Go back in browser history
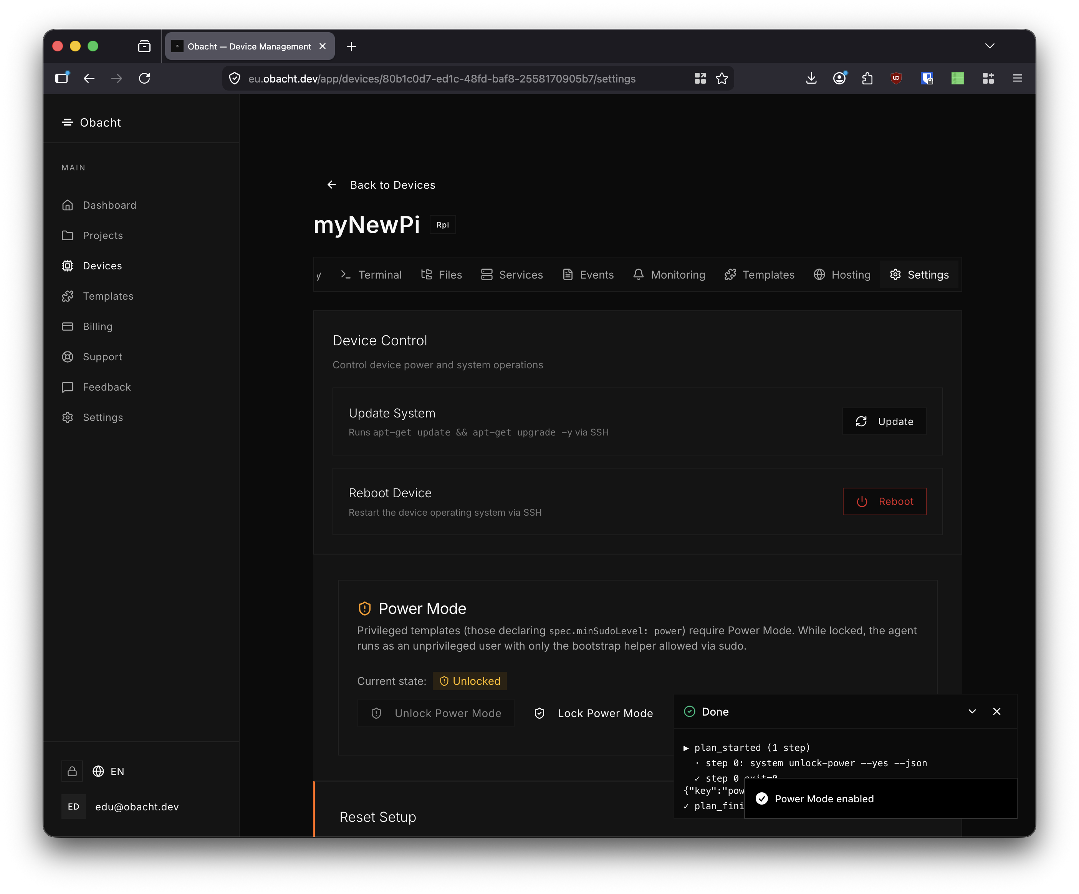The height and width of the screenshot is (894, 1079). pos(89,78)
